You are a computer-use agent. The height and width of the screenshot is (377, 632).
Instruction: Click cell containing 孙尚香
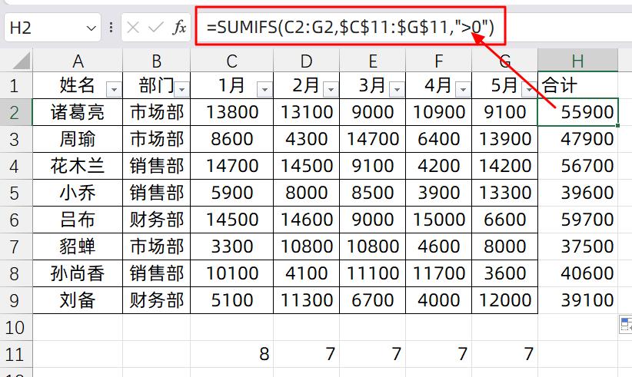click(78, 273)
